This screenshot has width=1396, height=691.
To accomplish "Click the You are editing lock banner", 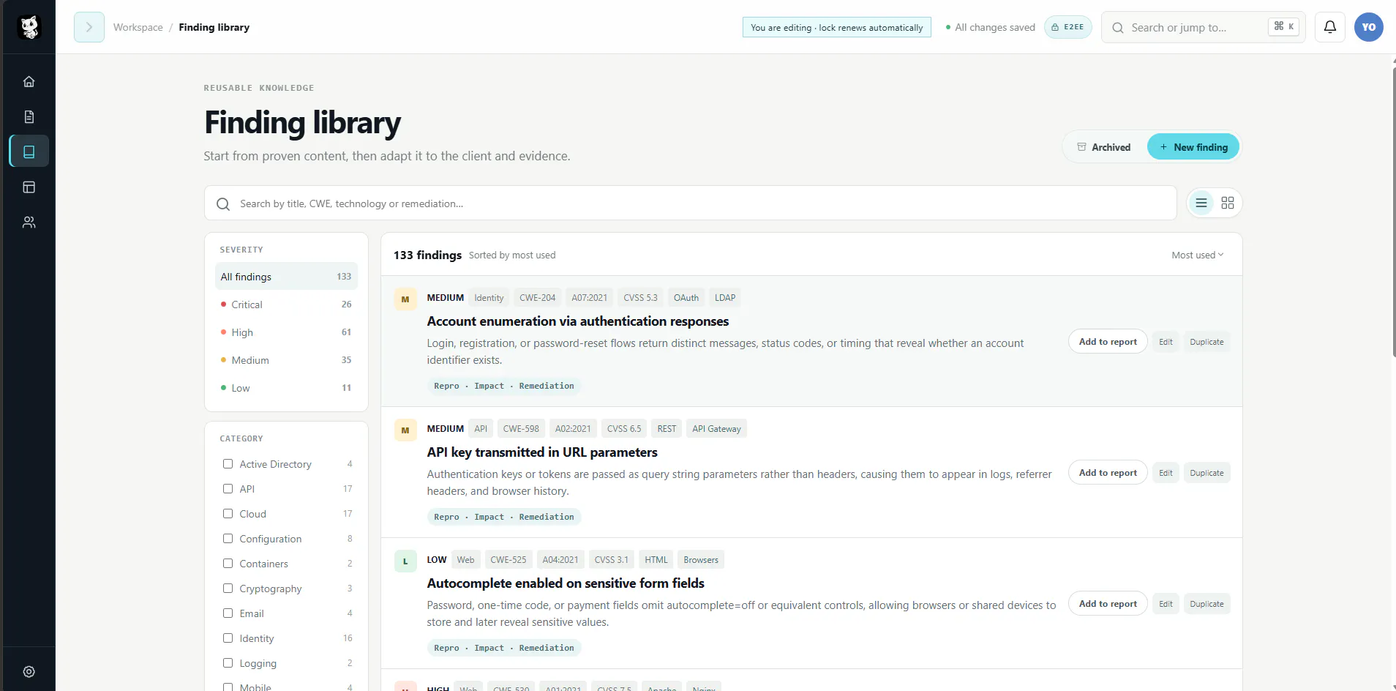I will pyautogui.click(x=836, y=27).
